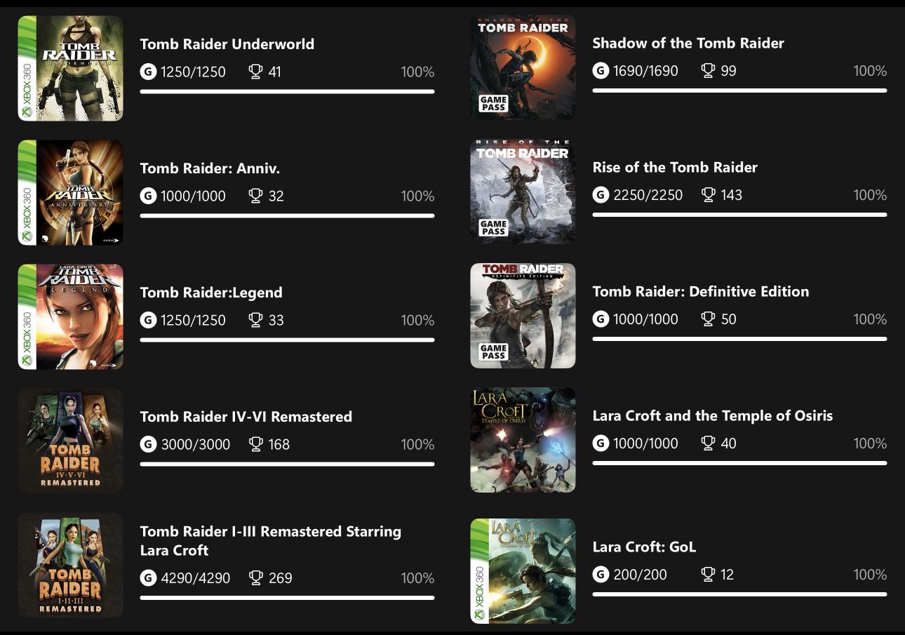Click Game Pass badge on Rise of the Tomb Raider
The height and width of the screenshot is (635, 905).
pyautogui.click(x=493, y=227)
